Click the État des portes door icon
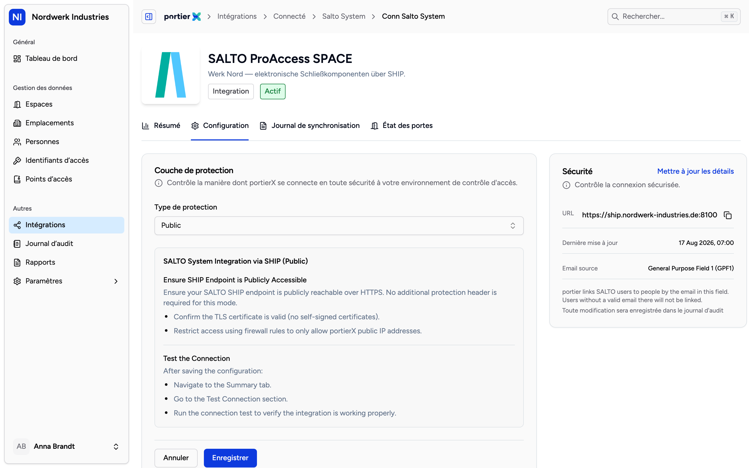 coord(374,126)
